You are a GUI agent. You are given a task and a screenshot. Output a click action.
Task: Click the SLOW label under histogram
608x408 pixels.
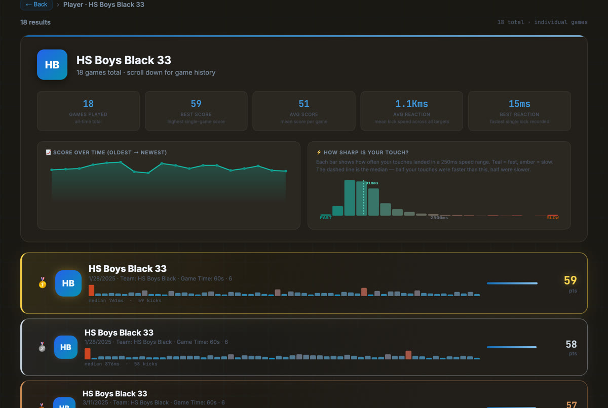click(x=553, y=218)
